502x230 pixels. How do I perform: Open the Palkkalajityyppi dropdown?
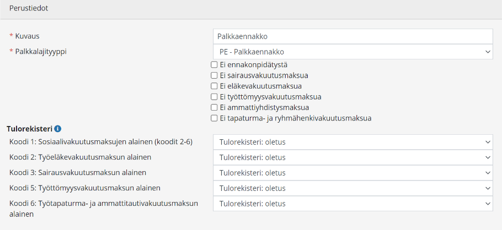tap(353, 52)
